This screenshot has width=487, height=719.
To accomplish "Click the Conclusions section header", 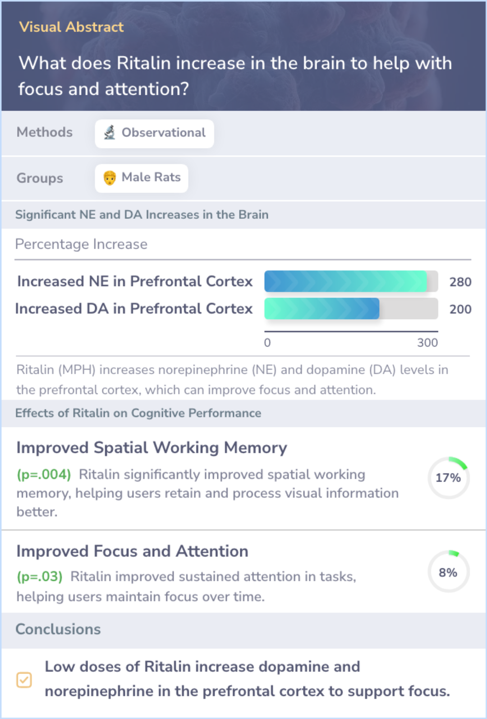I will click(58, 629).
